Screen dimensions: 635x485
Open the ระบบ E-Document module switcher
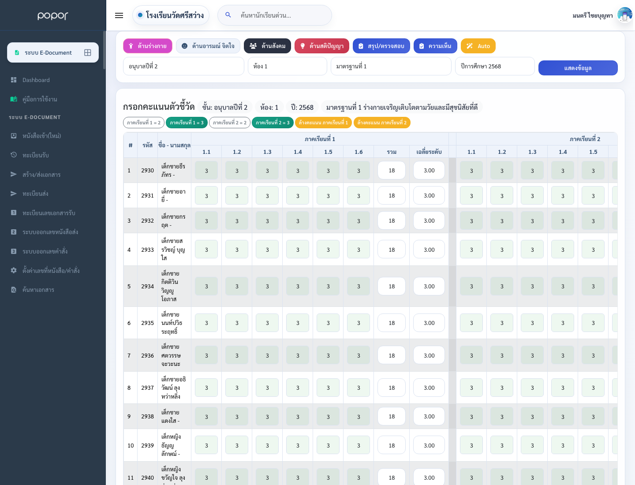point(53,52)
